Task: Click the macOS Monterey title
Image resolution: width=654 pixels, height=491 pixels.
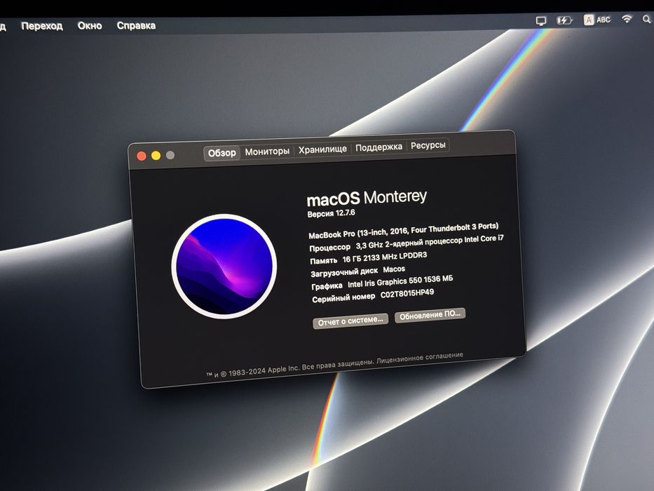Action: 367,198
